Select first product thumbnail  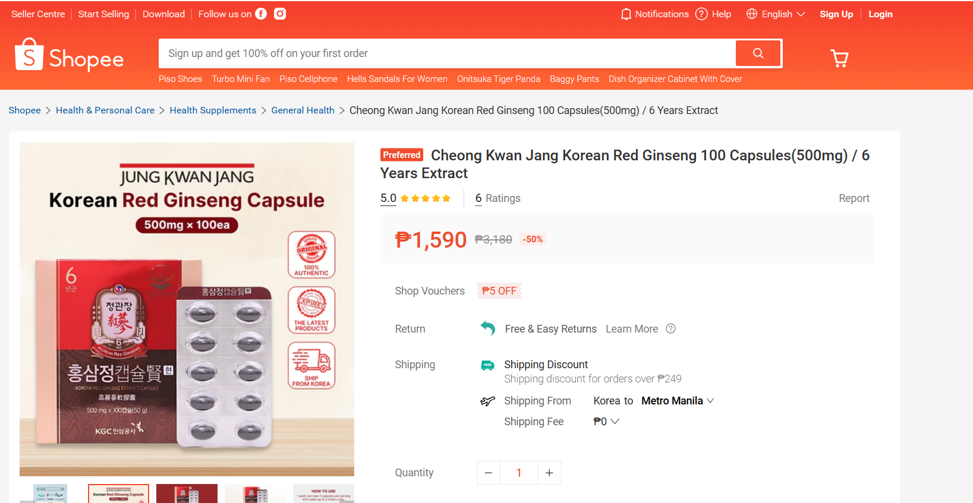[50, 493]
